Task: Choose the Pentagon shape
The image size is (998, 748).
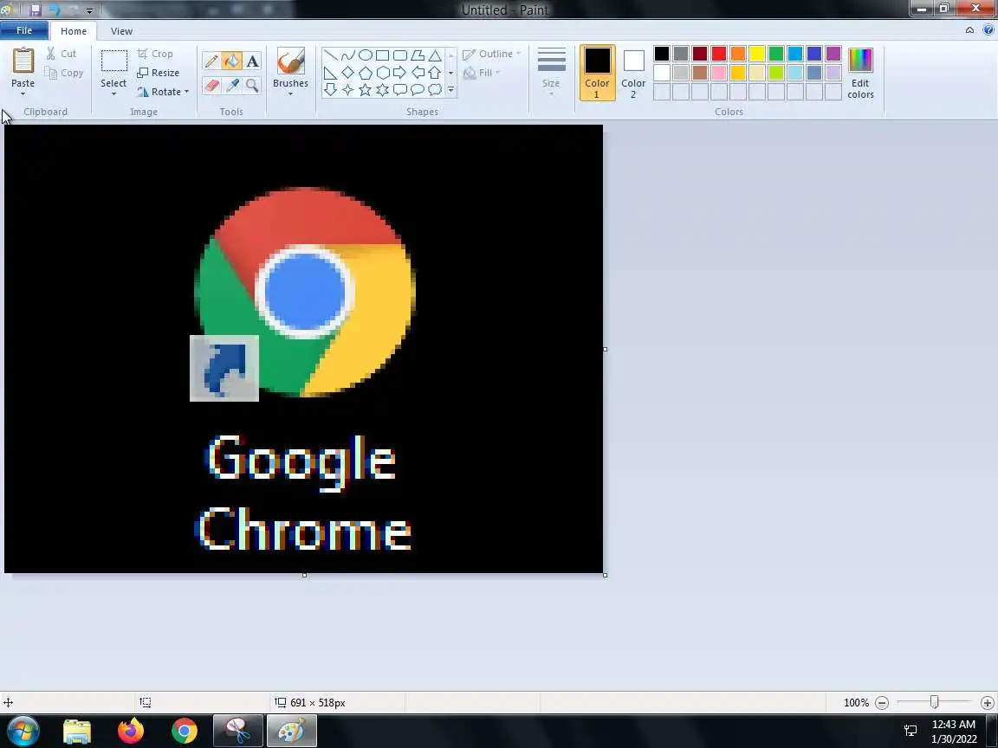Action: (x=366, y=73)
